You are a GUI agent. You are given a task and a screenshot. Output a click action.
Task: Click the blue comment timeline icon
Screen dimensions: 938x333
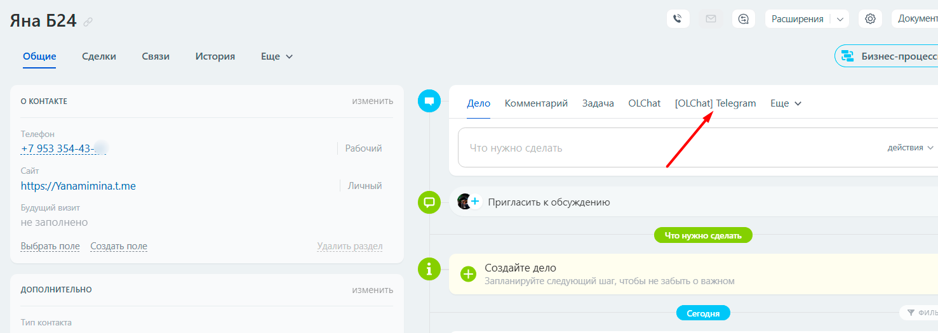(429, 101)
